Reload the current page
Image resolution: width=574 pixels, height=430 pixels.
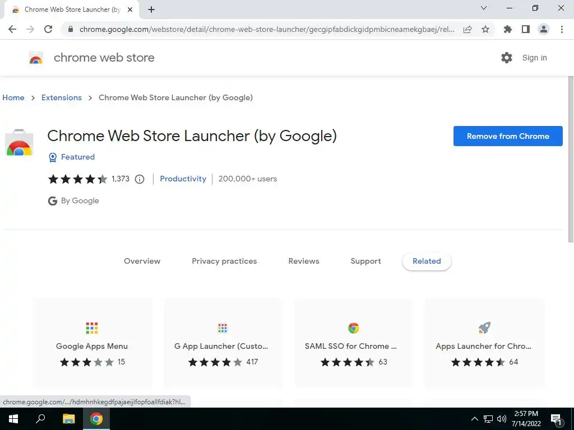pyautogui.click(x=48, y=29)
